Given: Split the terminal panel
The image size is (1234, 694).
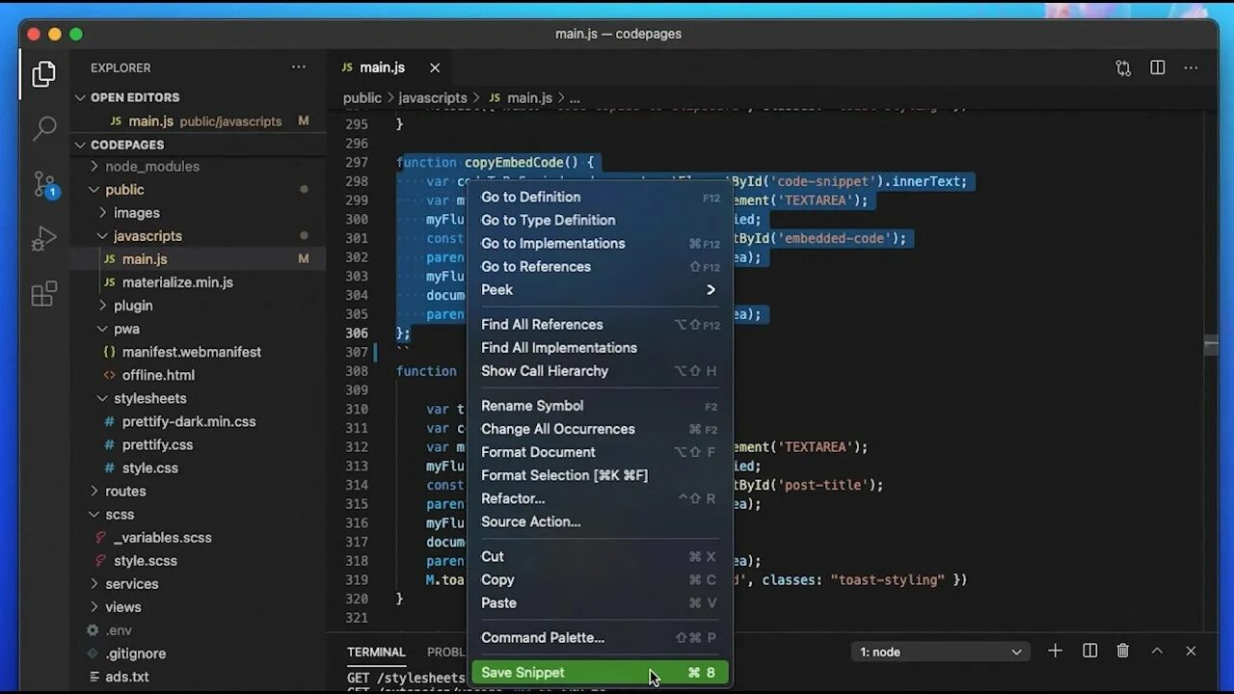Looking at the screenshot, I should (x=1090, y=652).
